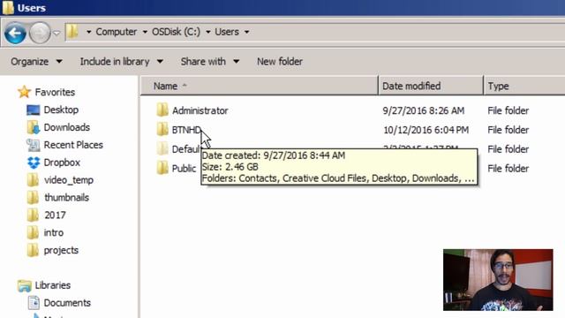The height and width of the screenshot is (318, 565).
Task: Click the Administrator folder name
Action: 200,110
